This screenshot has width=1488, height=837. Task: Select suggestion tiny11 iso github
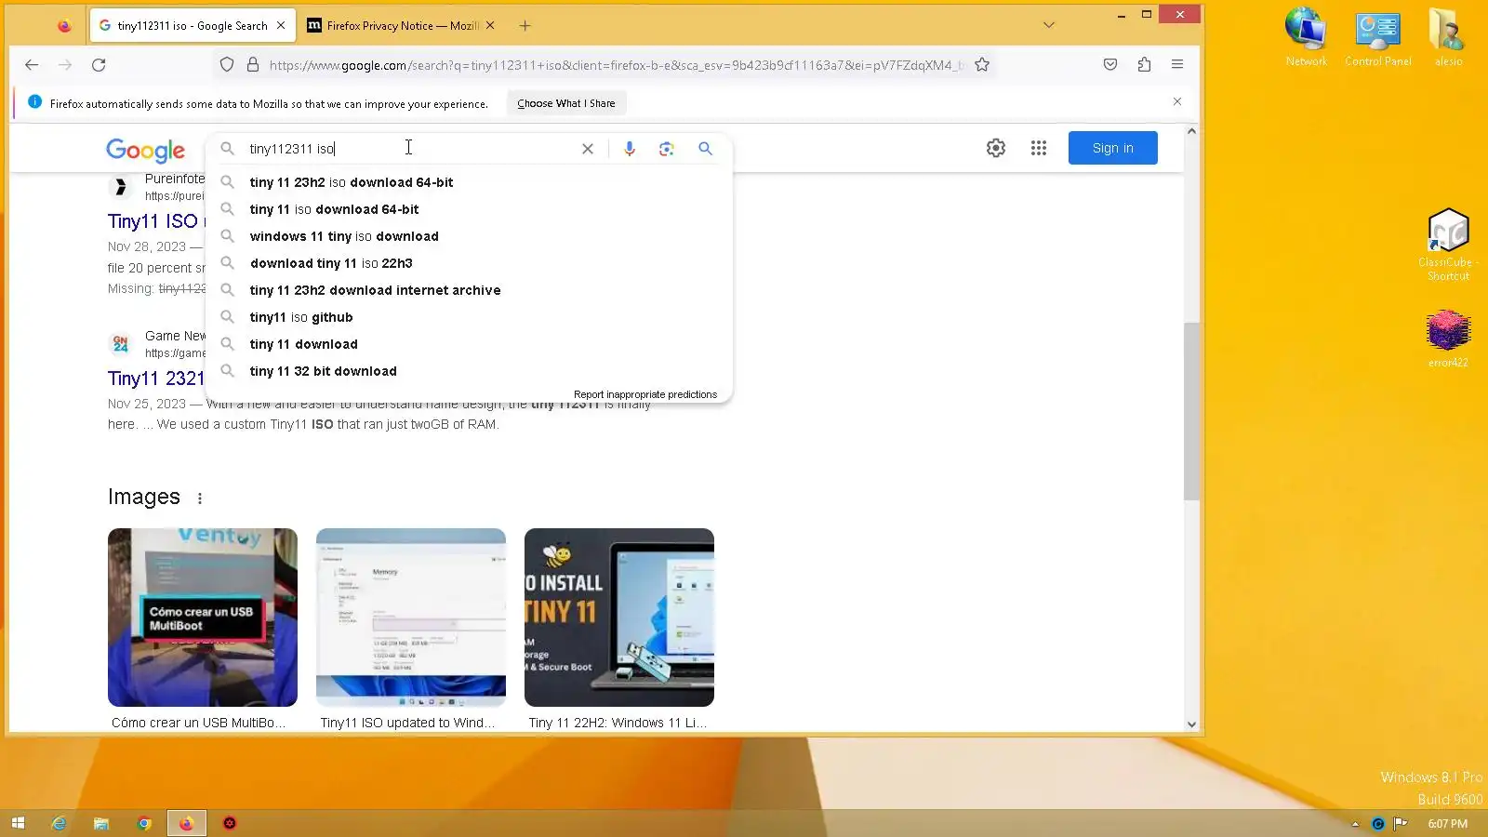pos(469,317)
